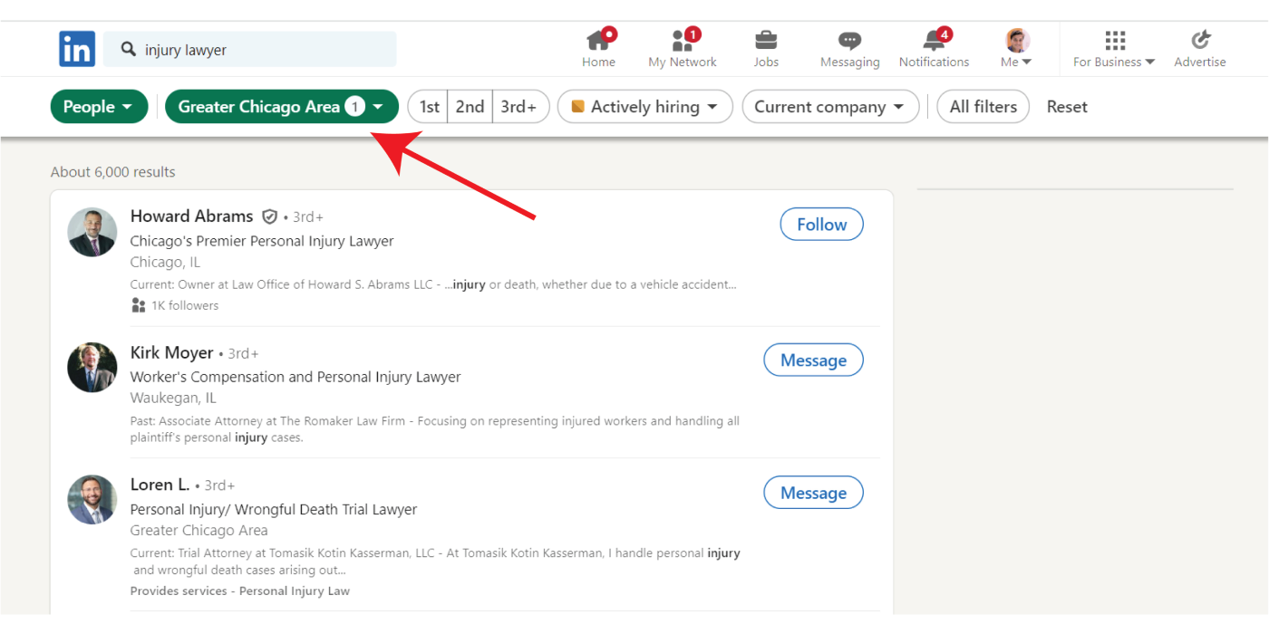Filter by 3rd+ degree connections

tap(519, 107)
